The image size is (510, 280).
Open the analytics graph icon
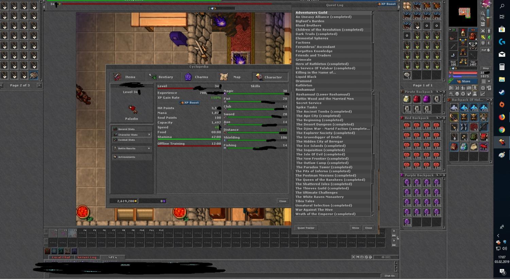point(483,94)
